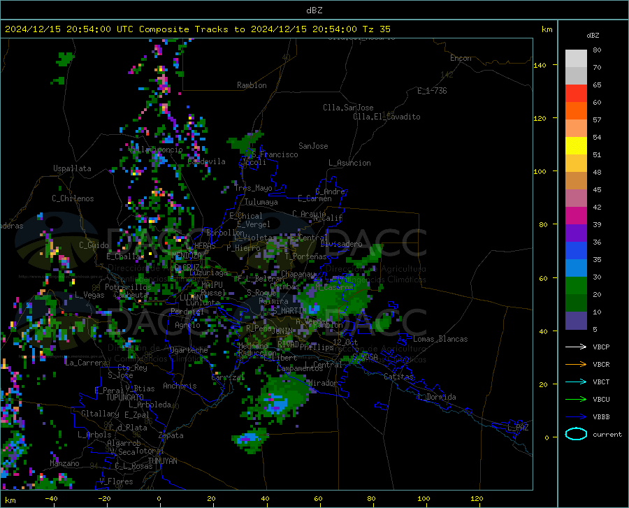Viewport: 629px width, 508px height.
Task: Click the Uspallata map label
Action: pos(72,168)
